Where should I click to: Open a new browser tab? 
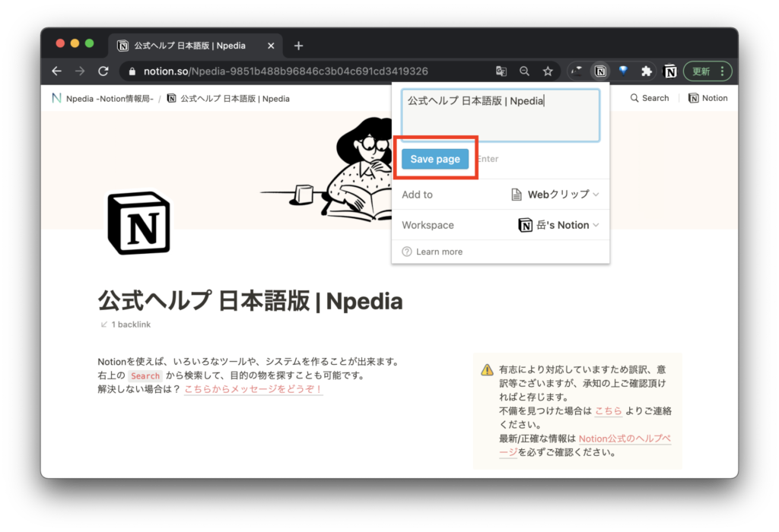click(x=298, y=46)
